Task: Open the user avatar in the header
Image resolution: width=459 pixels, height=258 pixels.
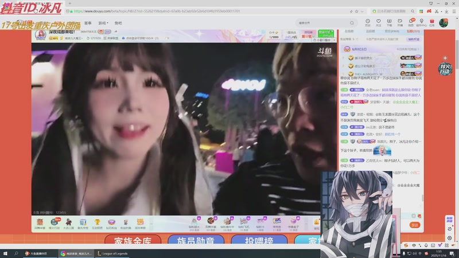Action: (x=444, y=22)
